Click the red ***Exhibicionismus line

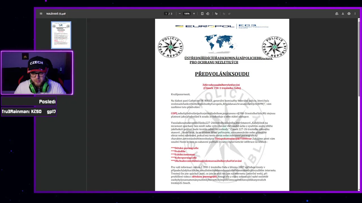183,155
